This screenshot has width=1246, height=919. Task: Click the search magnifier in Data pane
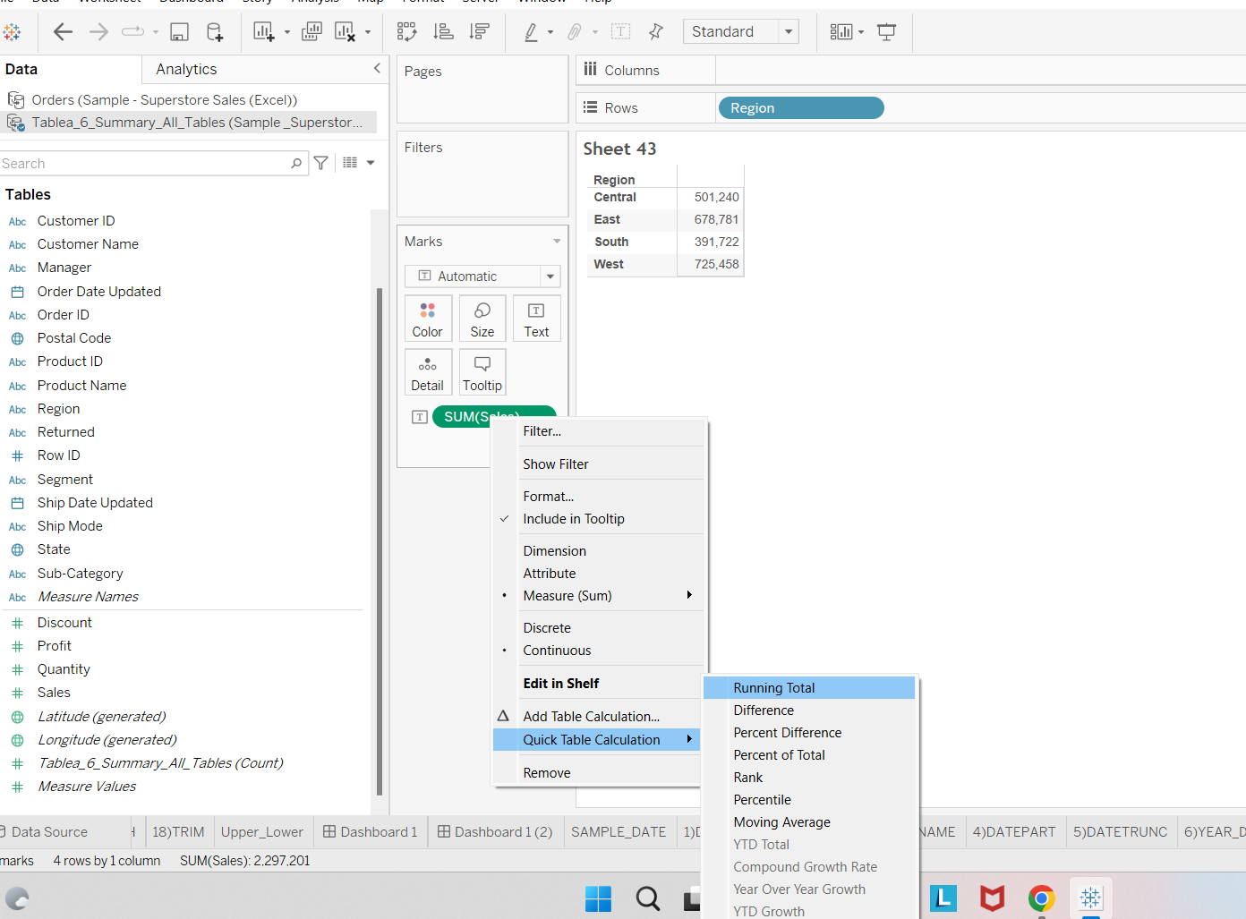point(296,163)
